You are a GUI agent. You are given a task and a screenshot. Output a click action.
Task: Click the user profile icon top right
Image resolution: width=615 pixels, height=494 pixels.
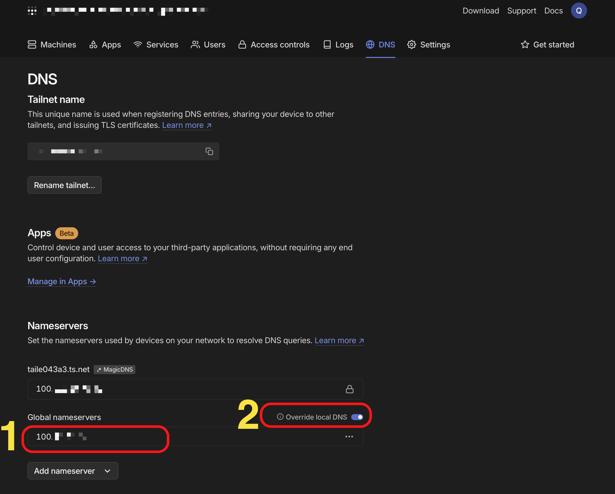coord(579,10)
